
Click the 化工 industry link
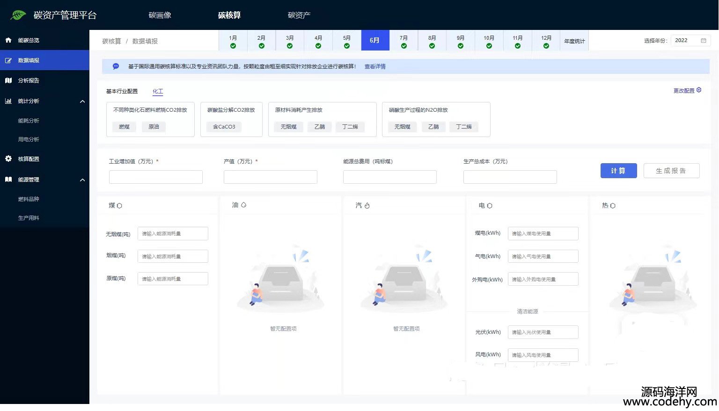point(158,91)
